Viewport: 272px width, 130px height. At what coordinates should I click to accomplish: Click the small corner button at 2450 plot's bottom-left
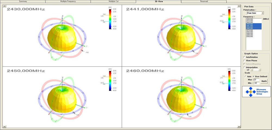pyautogui.click(x=4, y=127)
